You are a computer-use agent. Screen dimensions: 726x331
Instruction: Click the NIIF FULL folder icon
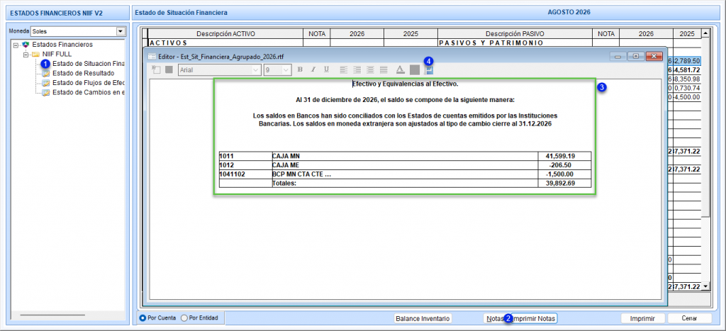point(35,54)
